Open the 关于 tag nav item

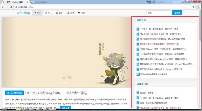pos(81,13)
